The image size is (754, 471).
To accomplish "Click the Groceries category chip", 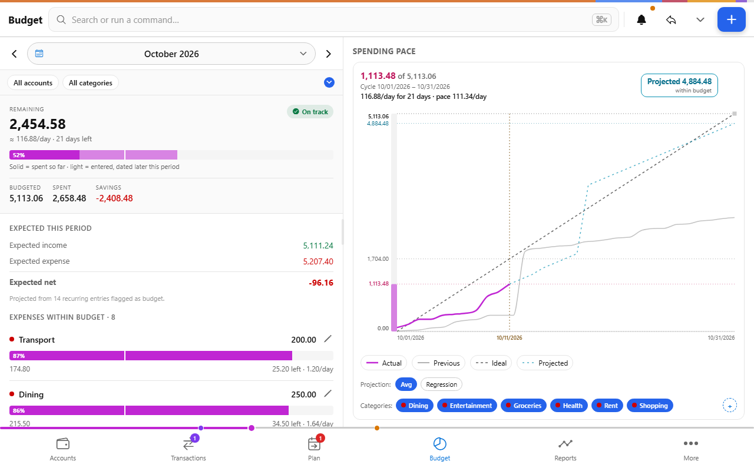I will click(x=523, y=406).
